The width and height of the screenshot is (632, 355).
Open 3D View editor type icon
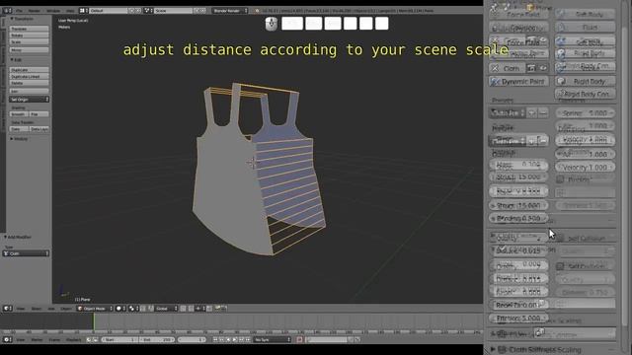[x=7, y=309]
